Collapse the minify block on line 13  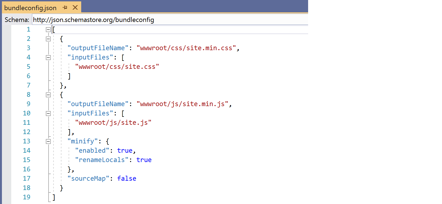point(48,141)
